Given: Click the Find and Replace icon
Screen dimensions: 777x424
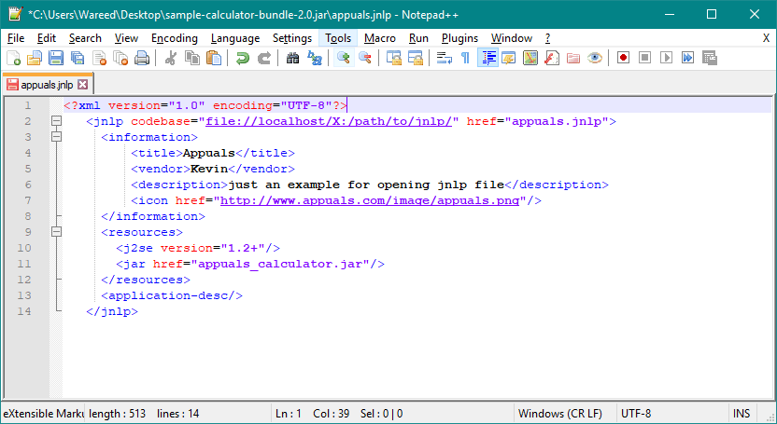Looking at the screenshot, I should coord(315,58).
